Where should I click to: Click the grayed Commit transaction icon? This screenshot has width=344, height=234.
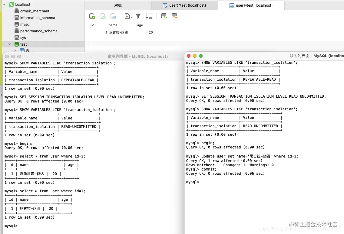[x=103, y=16]
